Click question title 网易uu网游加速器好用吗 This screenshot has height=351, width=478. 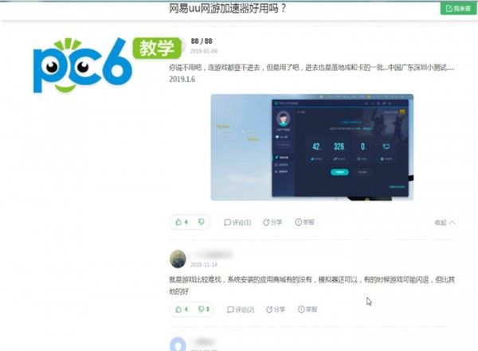pos(227,8)
